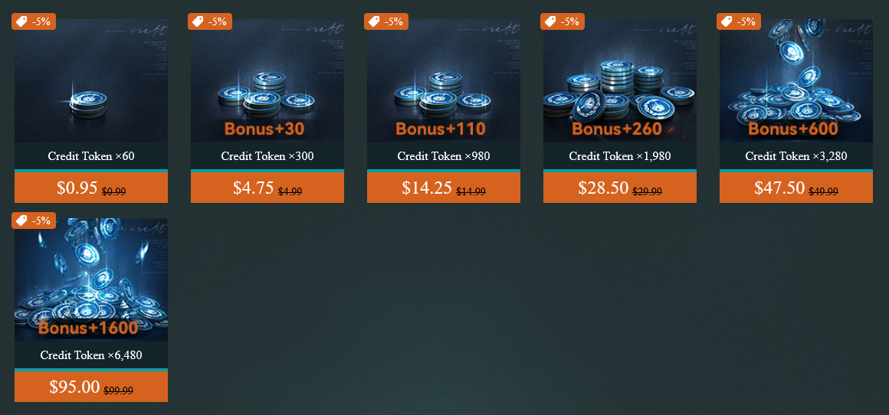Select the $14.25 price button
The width and height of the screenshot is (889, 415).
coord(444,188)
